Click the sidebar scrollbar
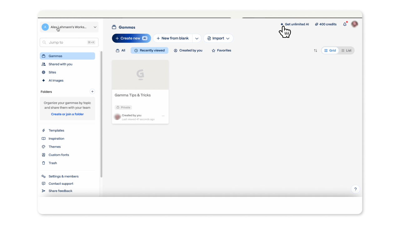 101,114
